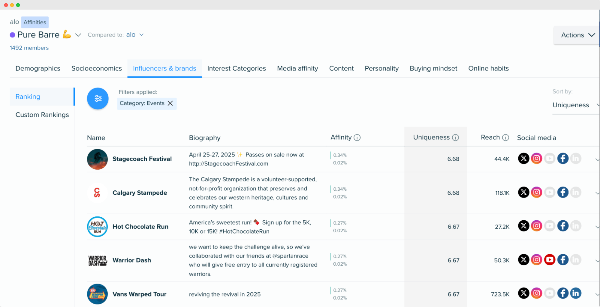The width and height of the screenshot is (600, 307).
Task: Click the Uniqueness column header
Action: (431, 137)
